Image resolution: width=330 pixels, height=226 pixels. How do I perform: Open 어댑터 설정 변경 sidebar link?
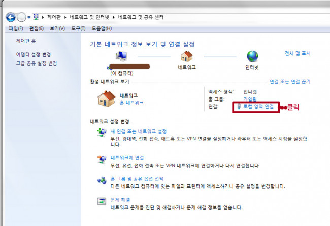34,54
